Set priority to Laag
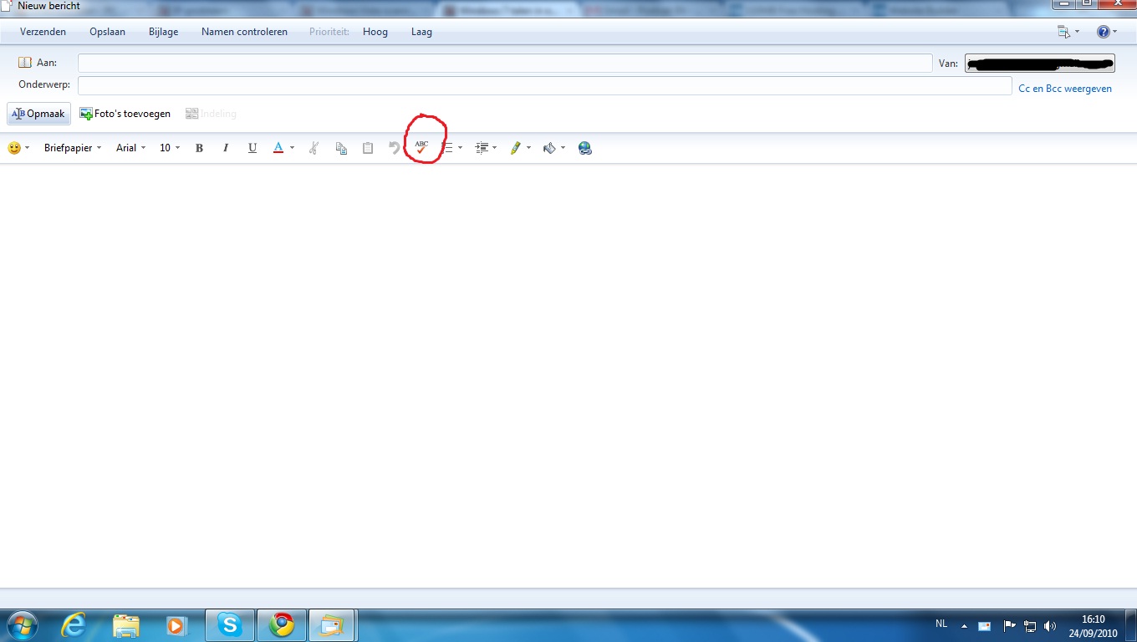Image resolution: width=1137 pixels, height=642 pixels. [x=421, y=32]
